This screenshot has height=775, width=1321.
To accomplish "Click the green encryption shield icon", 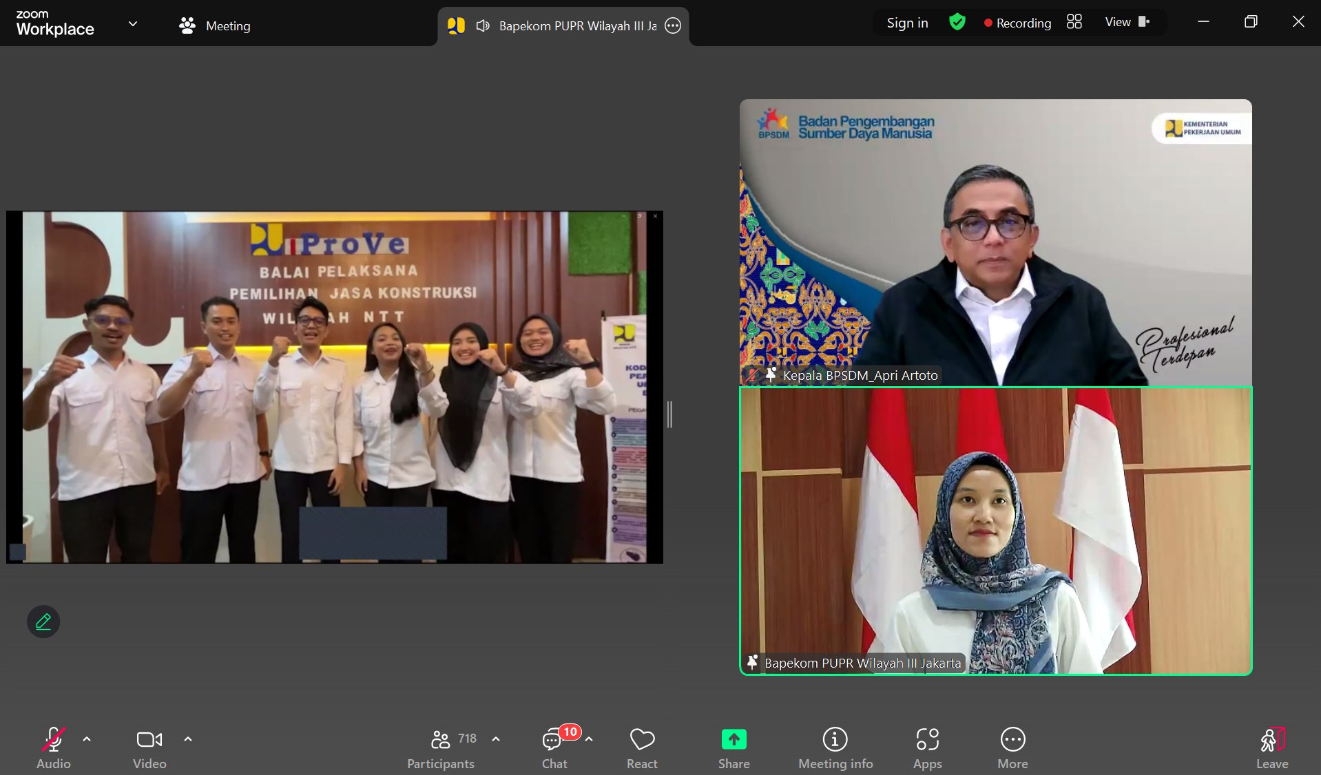I will (957, 22).
